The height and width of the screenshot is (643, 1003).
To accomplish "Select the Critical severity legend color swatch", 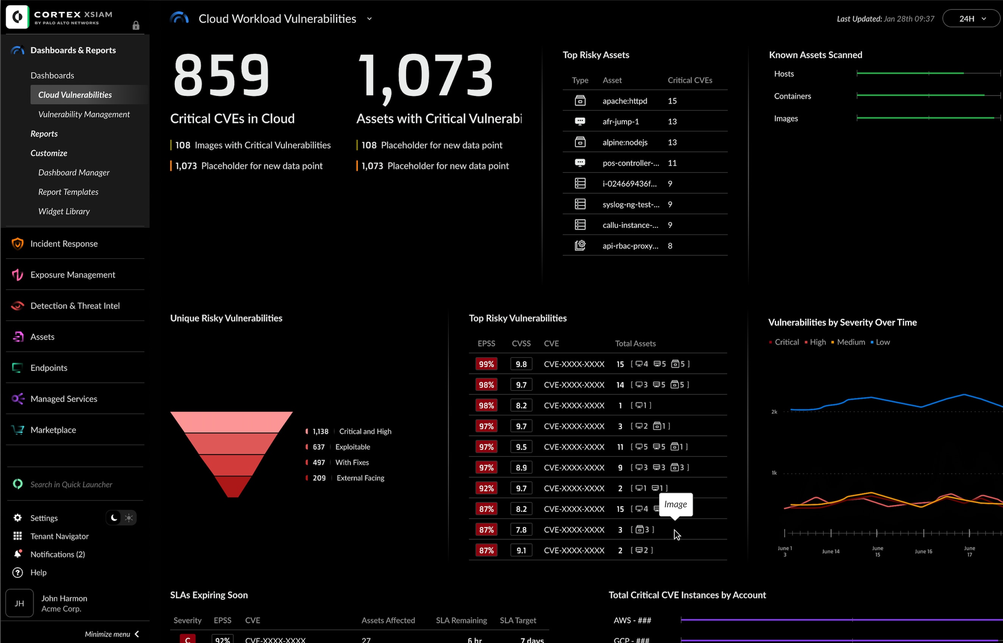I will pos(772,342).
